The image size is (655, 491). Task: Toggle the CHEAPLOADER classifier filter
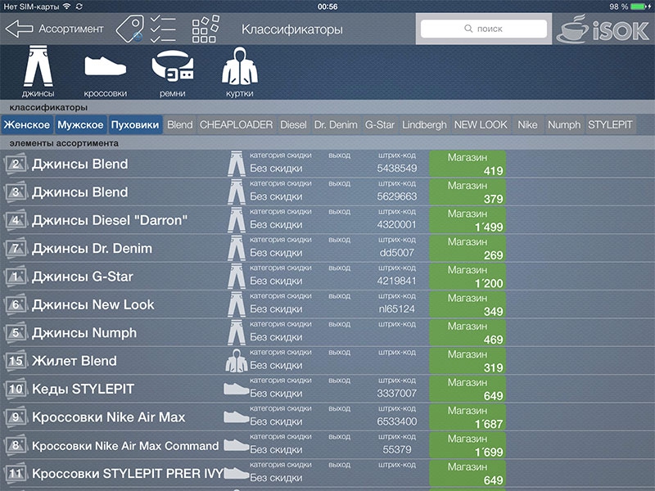236,125
